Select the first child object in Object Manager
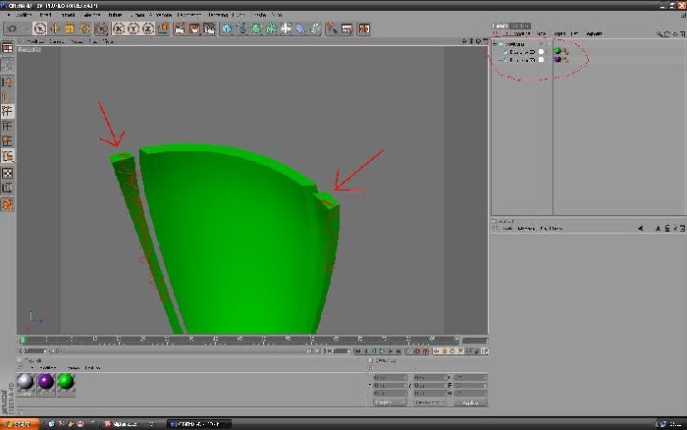687x430 pixels. [520, 52]
